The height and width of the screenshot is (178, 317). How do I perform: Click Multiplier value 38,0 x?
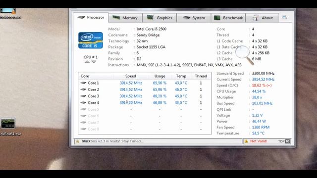pos(257,97)
